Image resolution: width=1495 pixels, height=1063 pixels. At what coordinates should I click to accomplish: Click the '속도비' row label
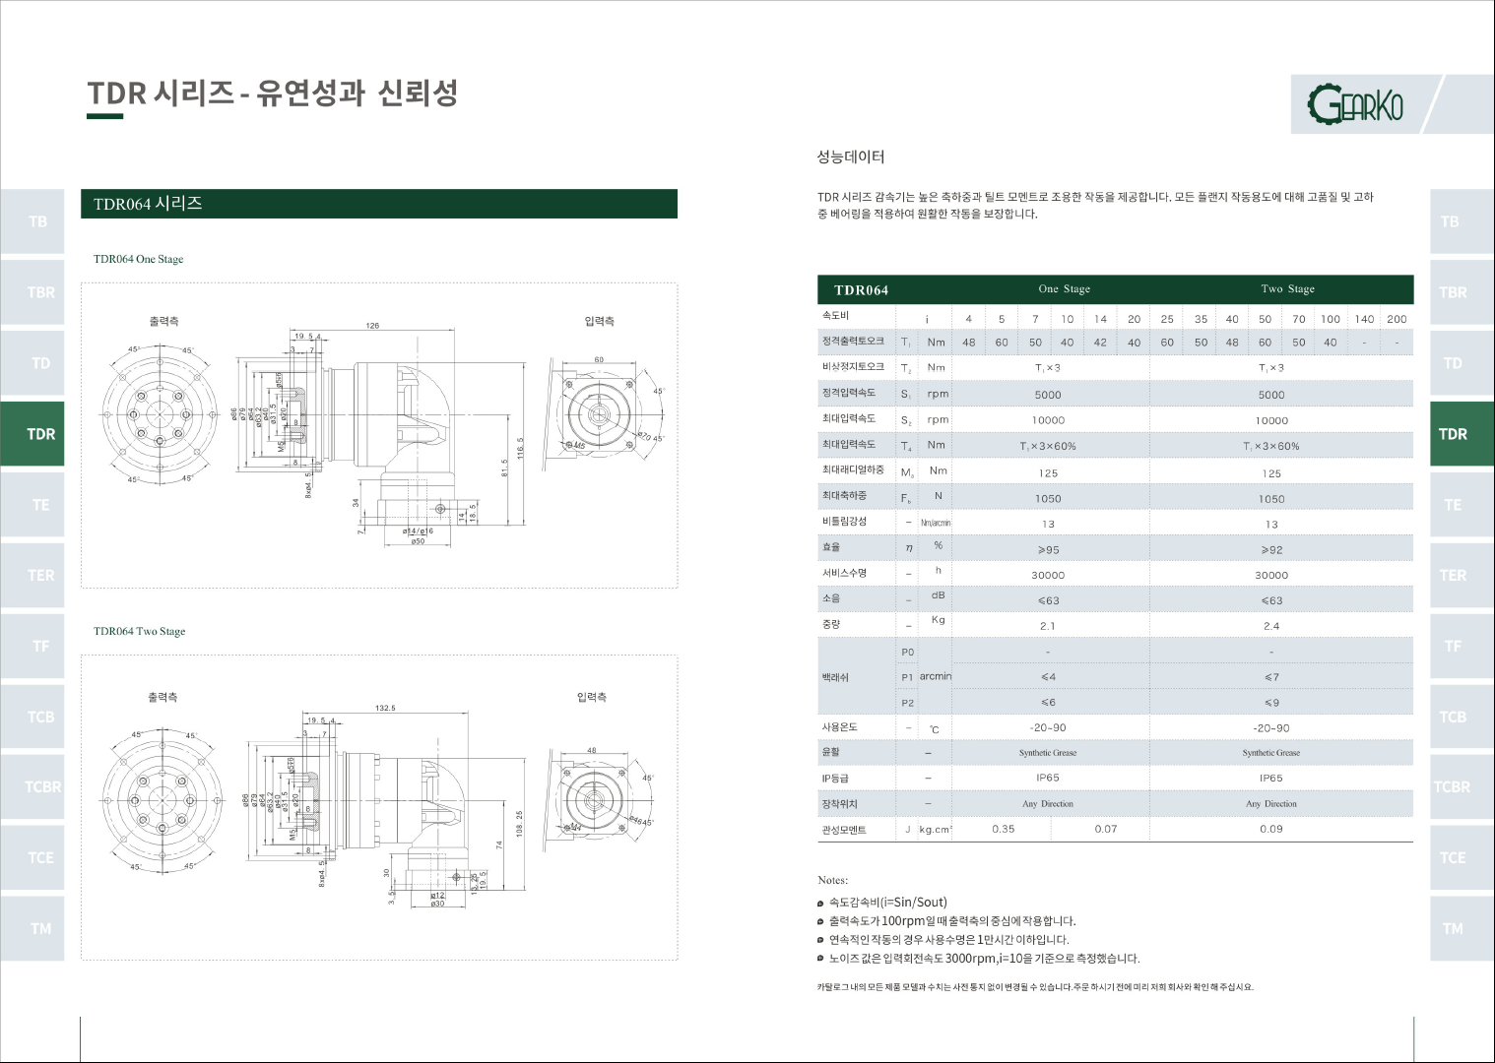pos(835,316)
